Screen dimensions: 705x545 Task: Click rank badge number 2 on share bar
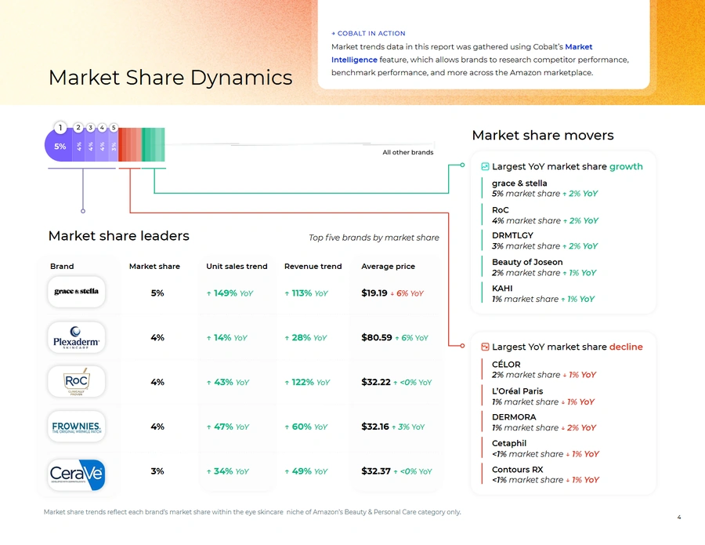(x=78, y=128)
